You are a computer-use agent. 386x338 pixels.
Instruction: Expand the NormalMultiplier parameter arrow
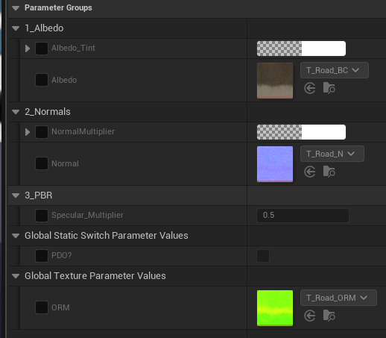[x=28, y=132]
